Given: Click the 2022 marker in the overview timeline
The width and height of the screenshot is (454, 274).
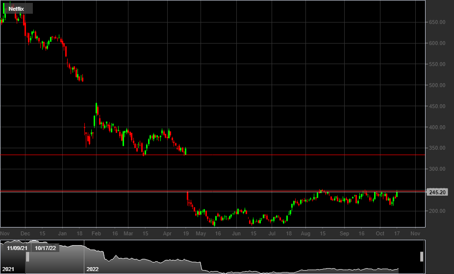Looking at the screenshot, I should pos(92,269).
